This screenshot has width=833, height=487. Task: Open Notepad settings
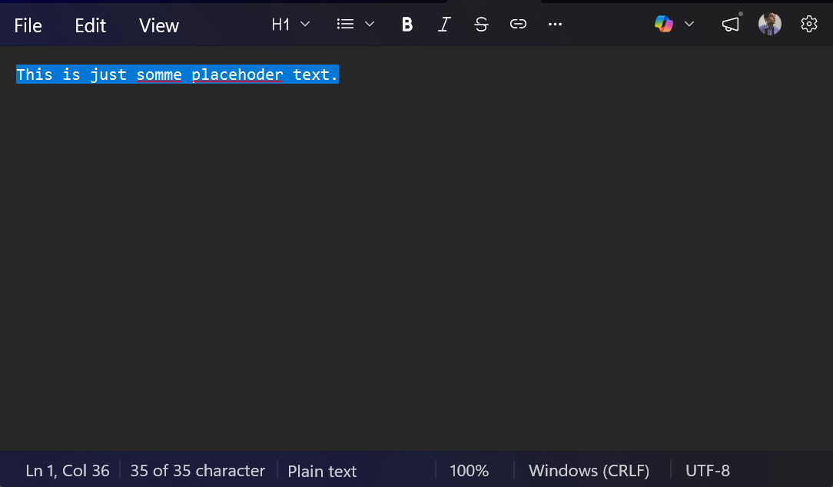(808, 24)
